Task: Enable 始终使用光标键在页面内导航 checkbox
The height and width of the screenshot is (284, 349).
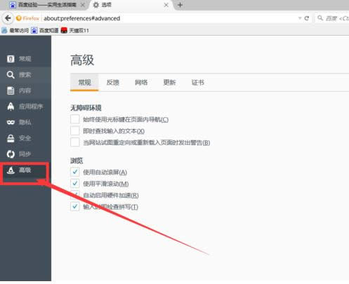Action: [x=75, y=119]
